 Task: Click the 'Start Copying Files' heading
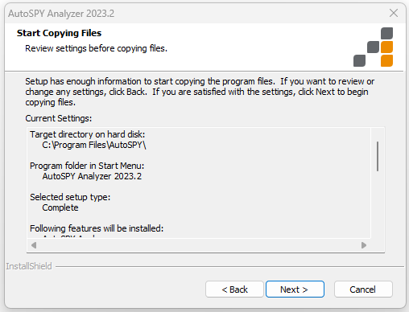59,33
